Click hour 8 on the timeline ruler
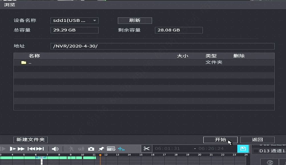The image size is (286, 165). click(x=59, y=155)
